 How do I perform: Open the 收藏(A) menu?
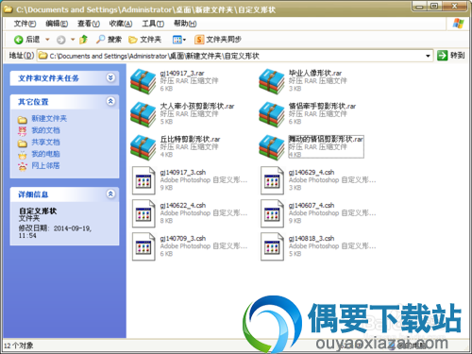click(x=121, y=24)
